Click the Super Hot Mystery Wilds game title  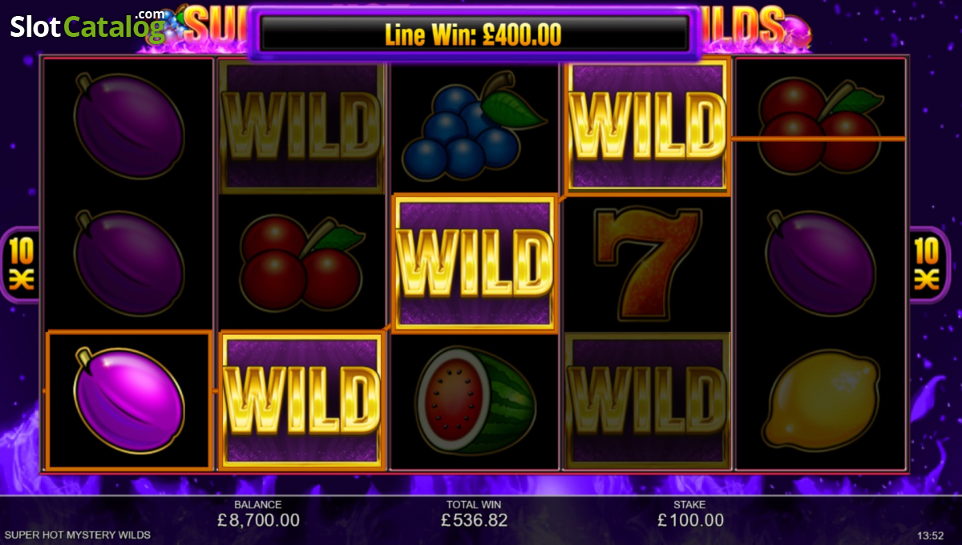tap(77, 535)
